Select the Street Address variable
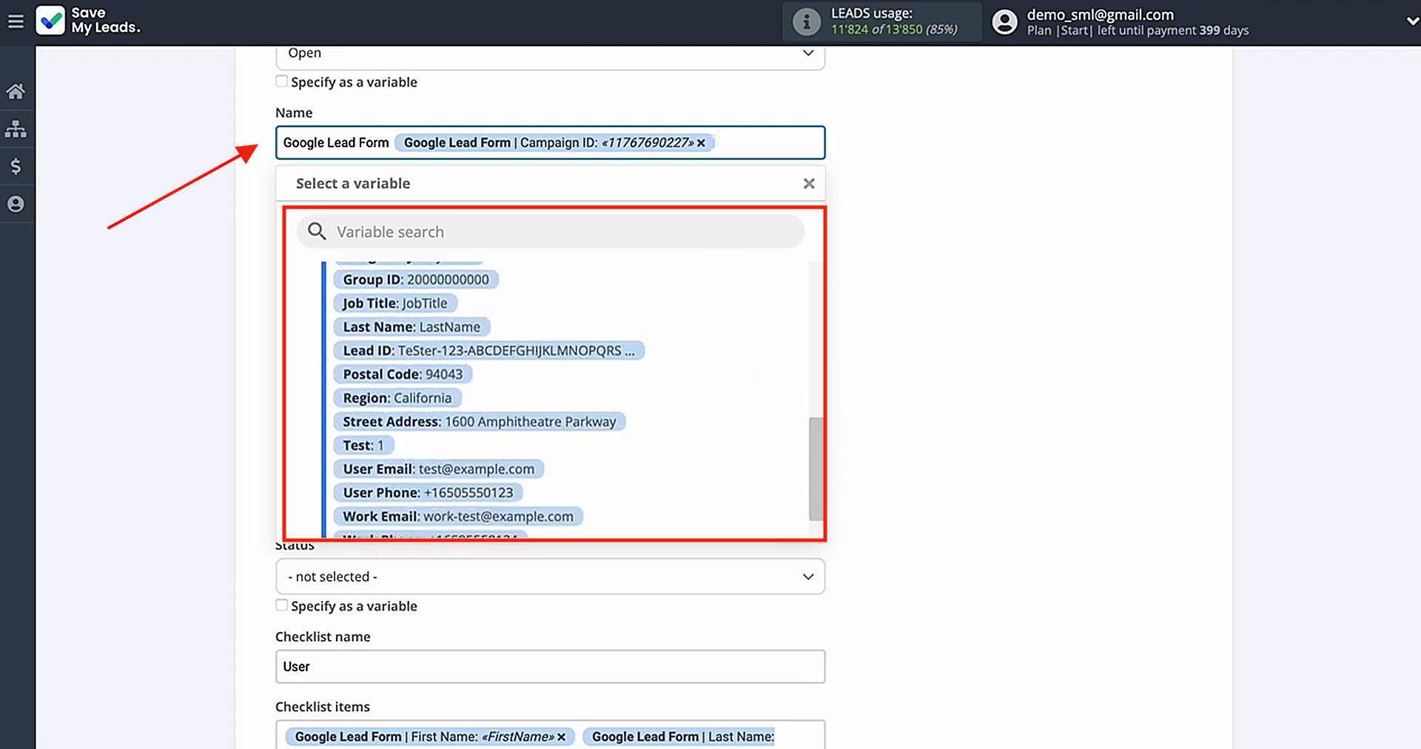The height and width of the screenshot is (749, 1421). 480,422
